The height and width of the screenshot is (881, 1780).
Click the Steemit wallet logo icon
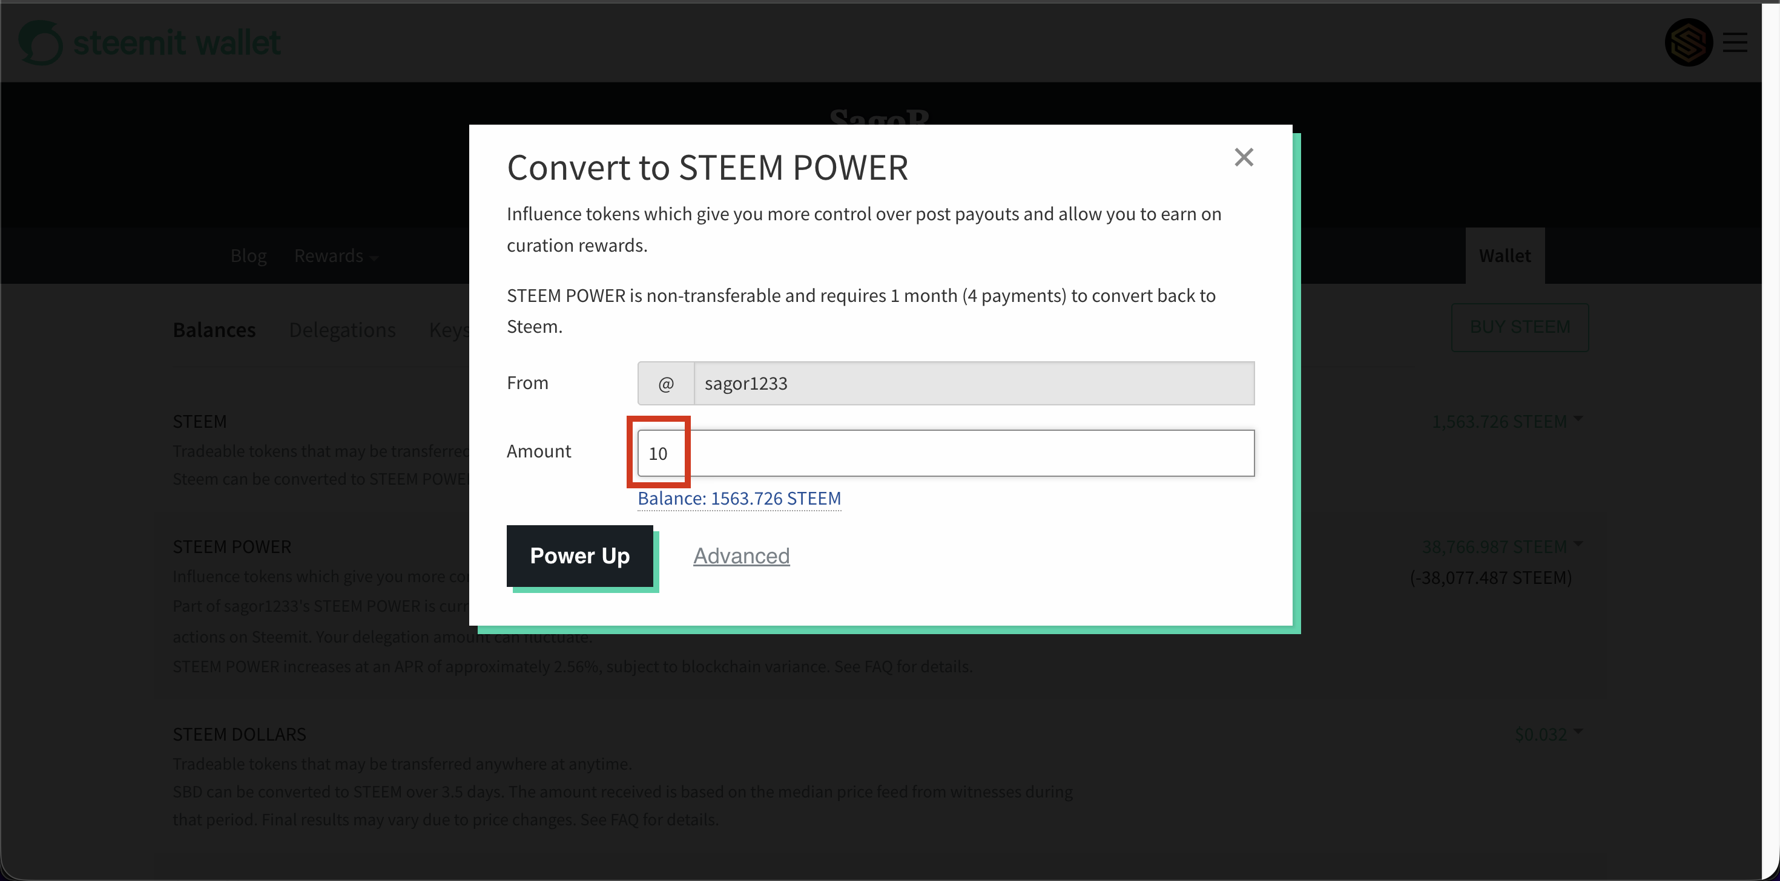coord(40,42)
